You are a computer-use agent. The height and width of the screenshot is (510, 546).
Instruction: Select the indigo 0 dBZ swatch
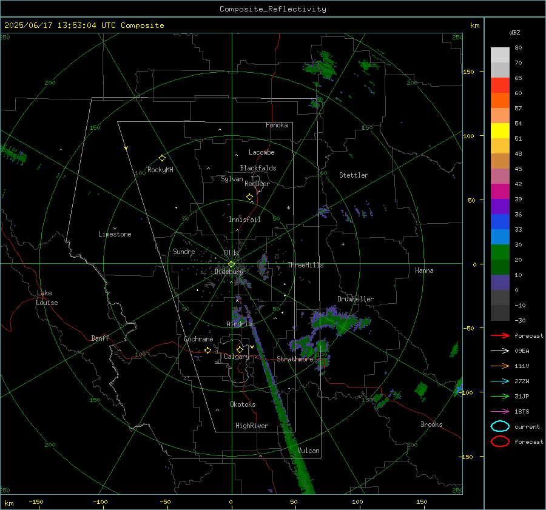500,282
